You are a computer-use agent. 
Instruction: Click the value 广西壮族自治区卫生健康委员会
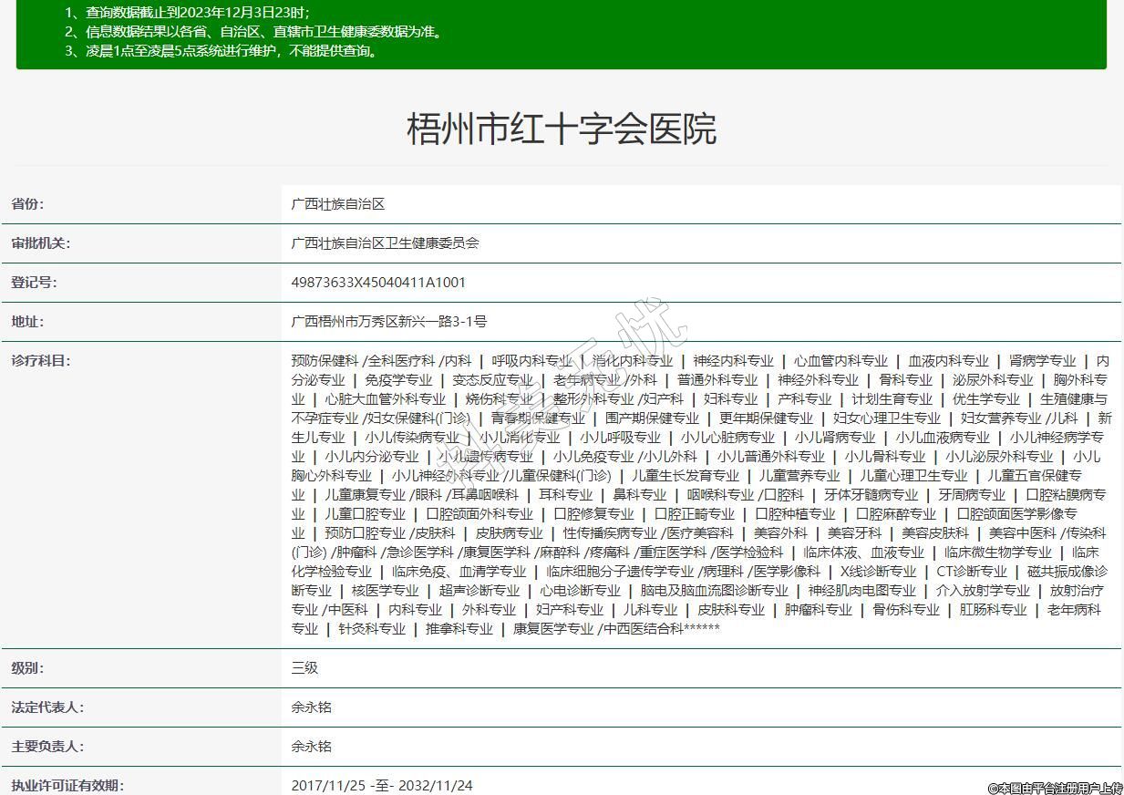click(385, 243)
